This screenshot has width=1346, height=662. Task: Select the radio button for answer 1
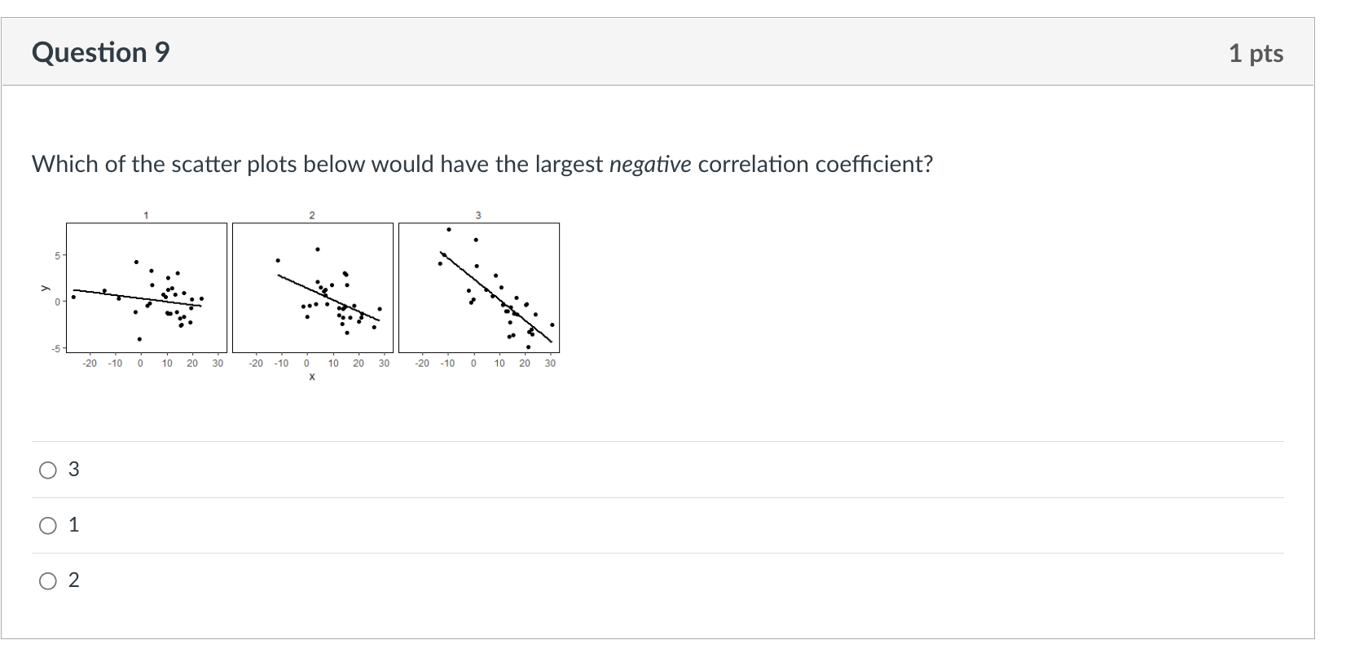49,525
